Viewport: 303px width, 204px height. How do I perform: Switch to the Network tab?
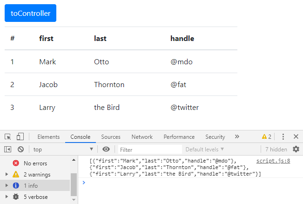142,137
